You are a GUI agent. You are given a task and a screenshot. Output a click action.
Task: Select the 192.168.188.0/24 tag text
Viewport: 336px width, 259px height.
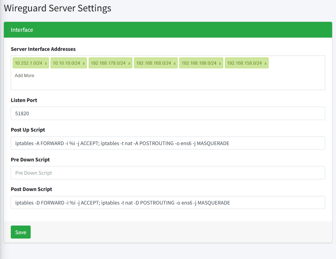click(199, 63)
